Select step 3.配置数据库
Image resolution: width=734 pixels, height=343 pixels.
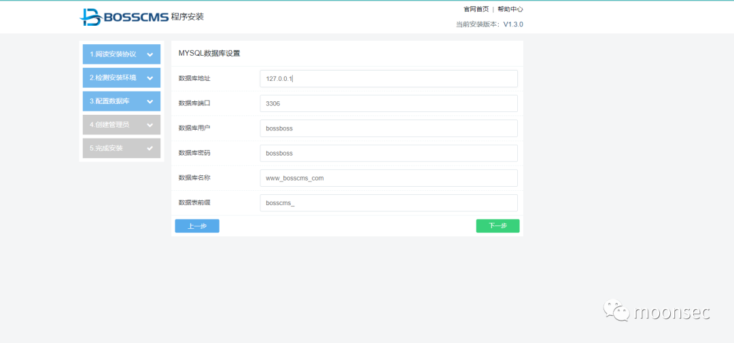[x=122, y=101]
